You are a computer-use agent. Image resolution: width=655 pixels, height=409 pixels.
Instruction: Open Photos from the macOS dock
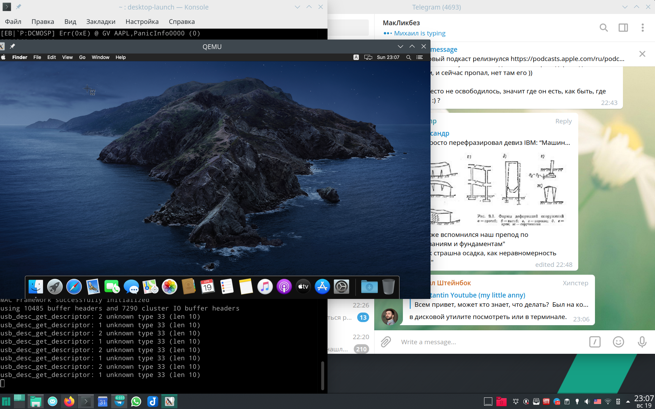170,287
